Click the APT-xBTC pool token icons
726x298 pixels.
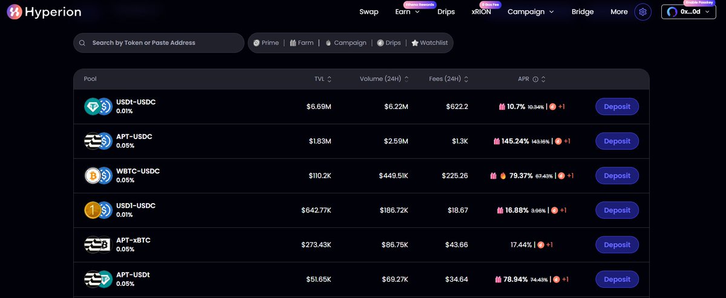coord(98,245)
